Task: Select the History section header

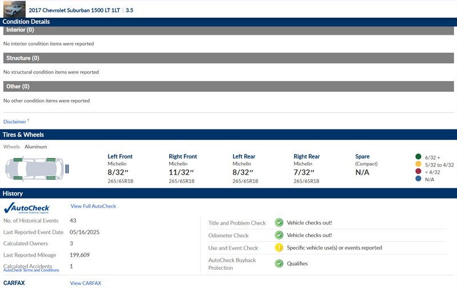Action: click(228, 194)
